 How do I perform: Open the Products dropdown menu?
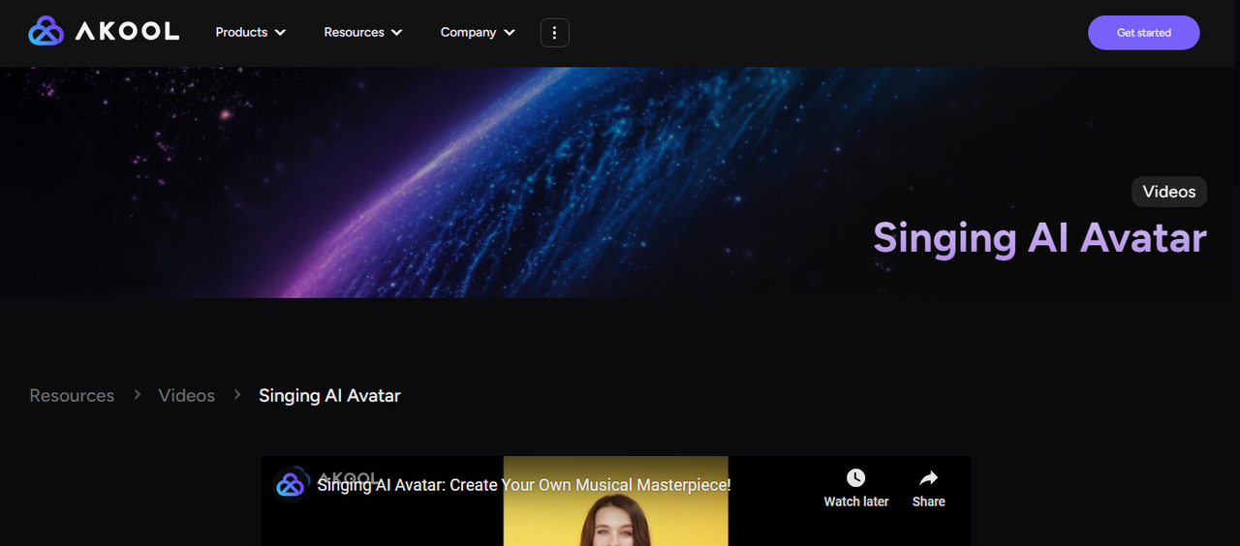pos(251,32)
